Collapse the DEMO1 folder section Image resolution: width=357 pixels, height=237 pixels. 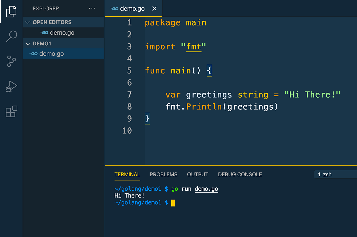[x=28, y=44]
